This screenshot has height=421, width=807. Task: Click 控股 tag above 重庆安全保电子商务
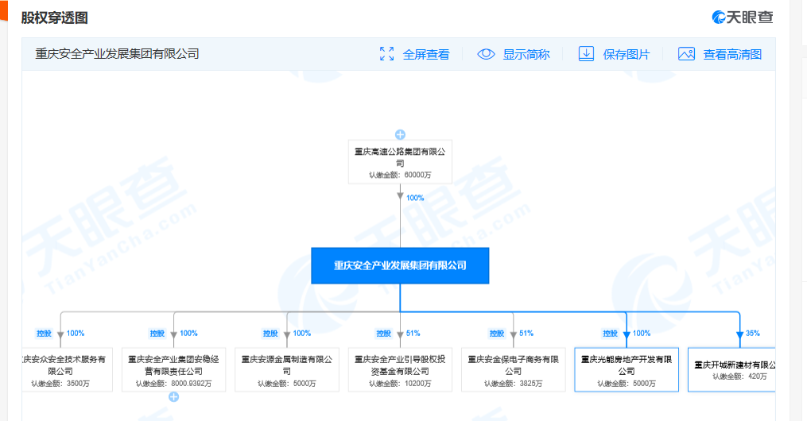point(497,334)
